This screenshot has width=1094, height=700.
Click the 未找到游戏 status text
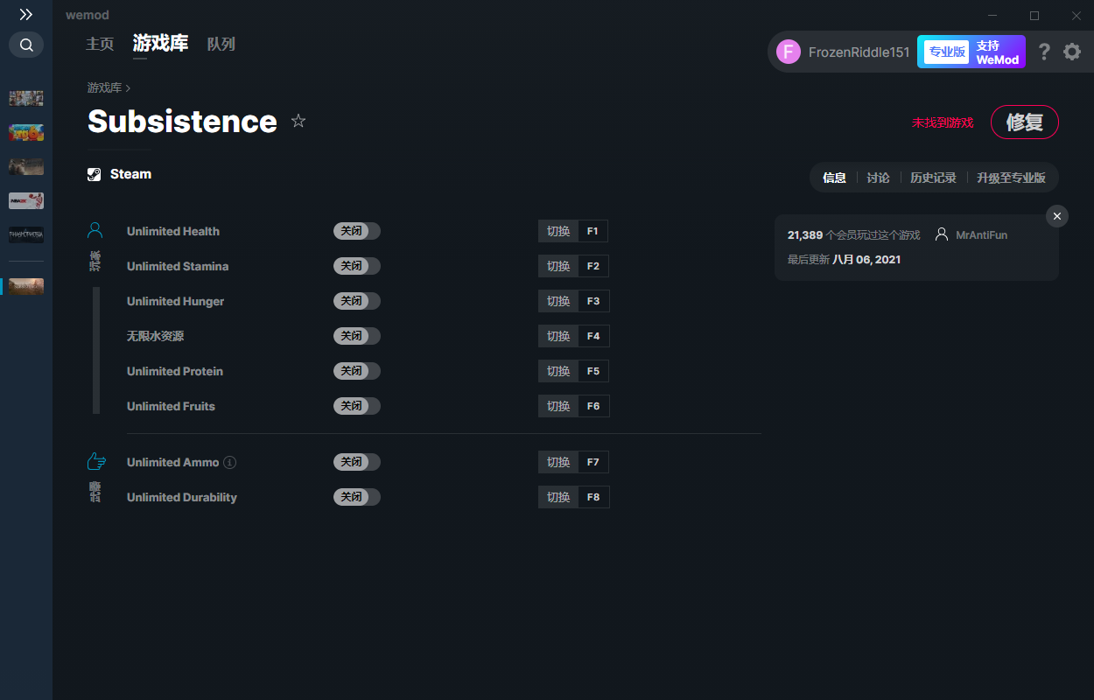943,122
